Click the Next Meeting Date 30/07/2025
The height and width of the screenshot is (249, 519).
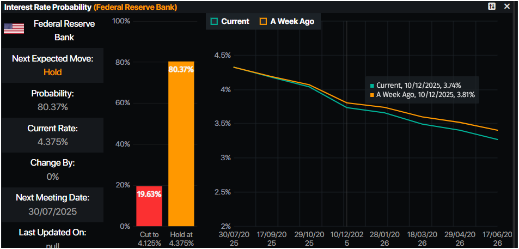click(53, 211)
